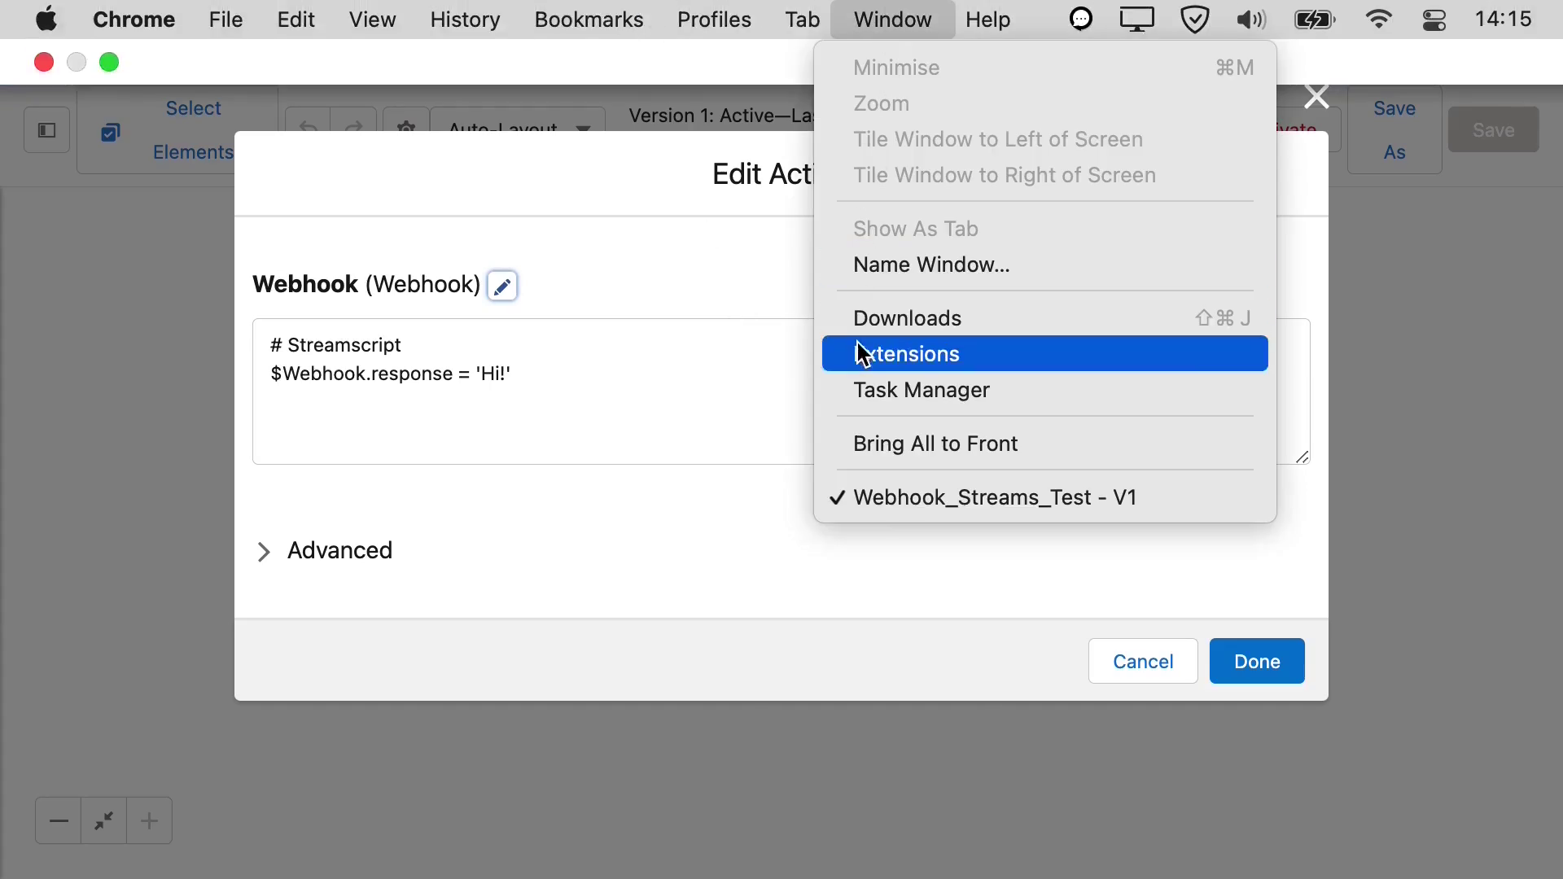The width and height of the screenshot is (1563, 879).
Task: Click the zoom in plus button
Action: pyautogui.click(x=150, y=820)
